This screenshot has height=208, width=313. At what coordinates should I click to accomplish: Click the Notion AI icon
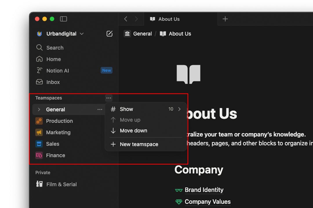coord(39,70)
